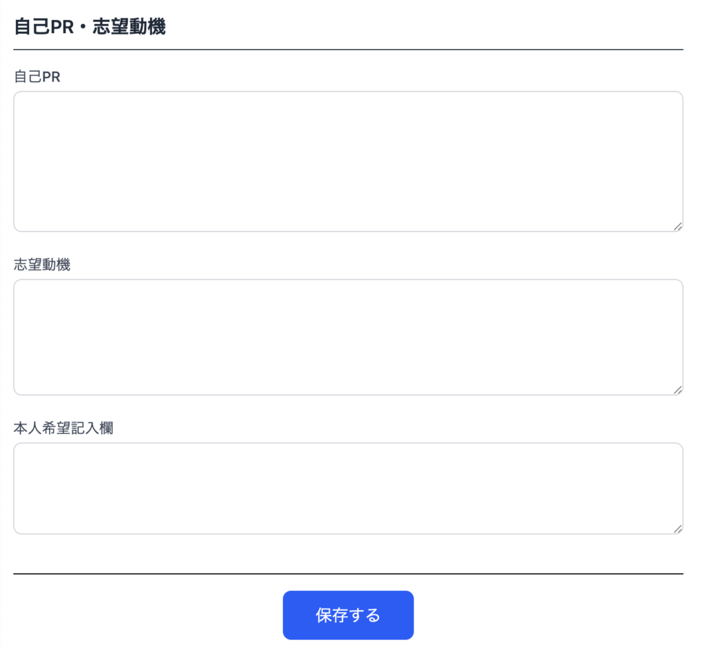Grab the bottom-right grip of the first text area
The width and height of the screenshot is (707, 650).
[678, 226]
